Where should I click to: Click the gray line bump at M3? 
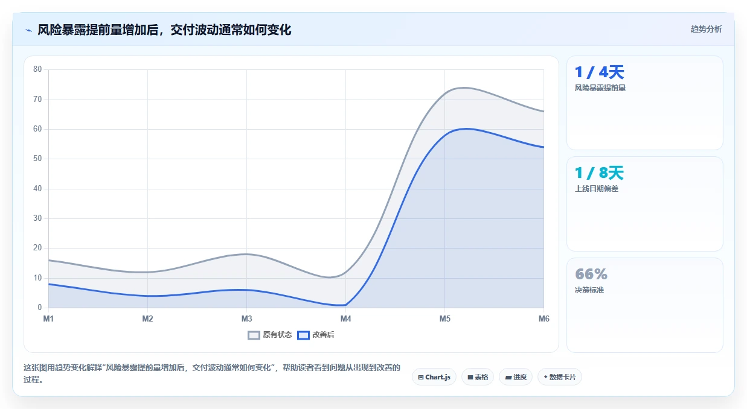tap(246, 254)
